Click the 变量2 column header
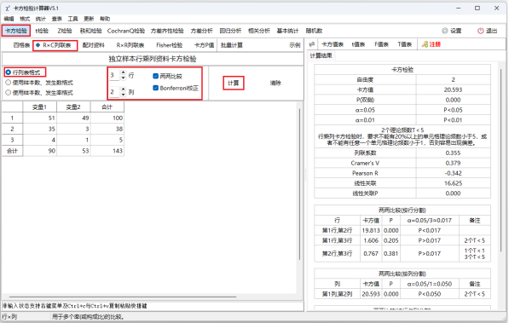The width and height of the screenshot is (509, 323). pos(73,107)
